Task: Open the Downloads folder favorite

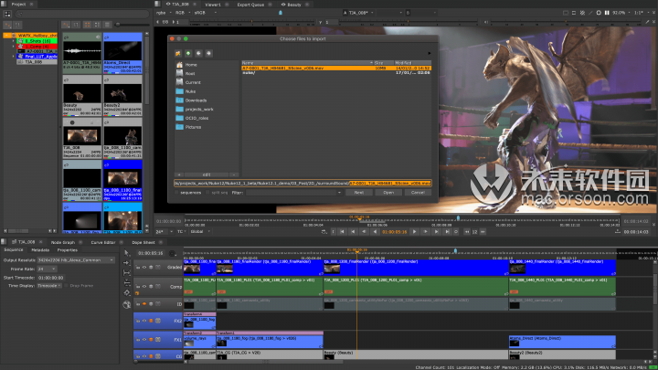Action: [x=196, y=100]
